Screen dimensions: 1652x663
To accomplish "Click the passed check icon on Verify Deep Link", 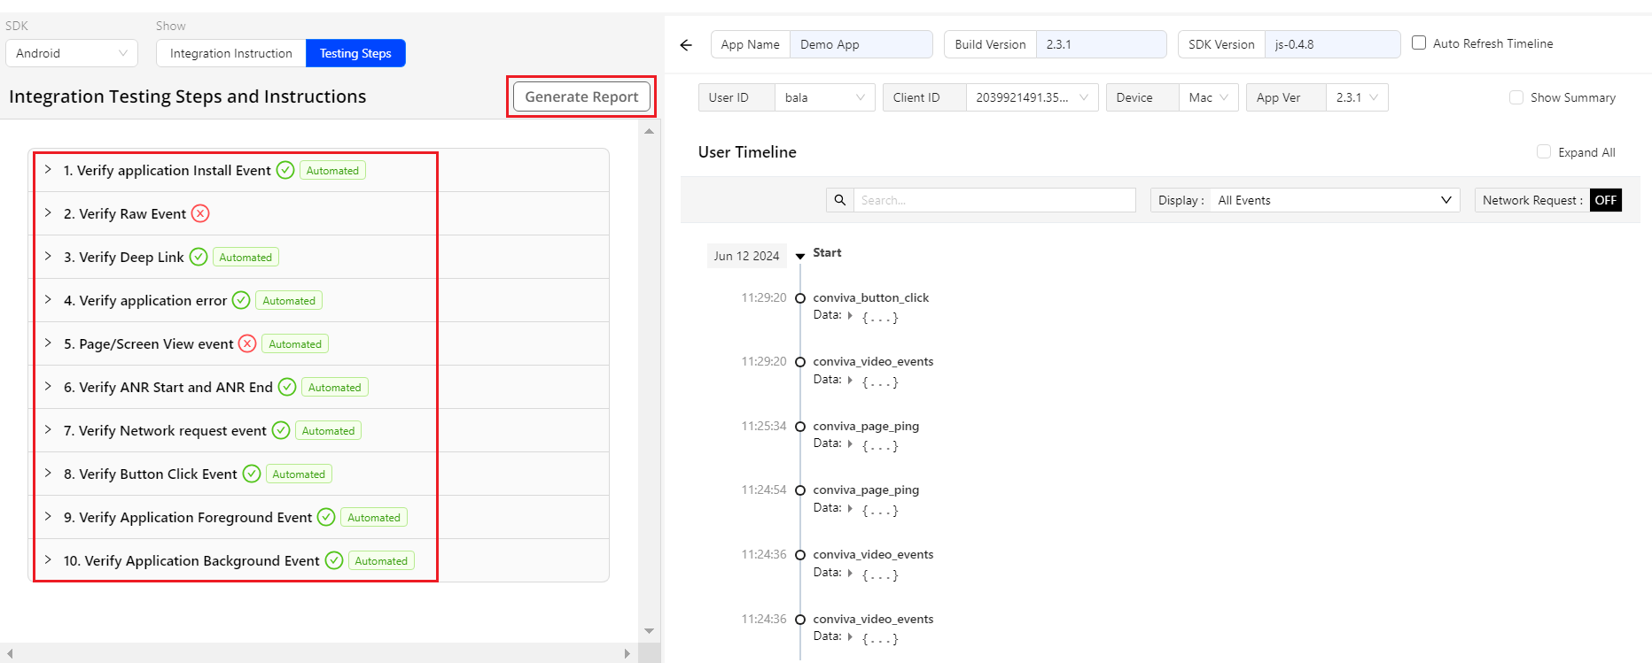I will tap(199, 257).
